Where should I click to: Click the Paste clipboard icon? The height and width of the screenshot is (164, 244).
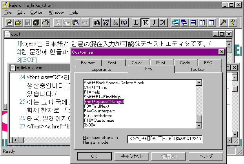tap(76, 23)
